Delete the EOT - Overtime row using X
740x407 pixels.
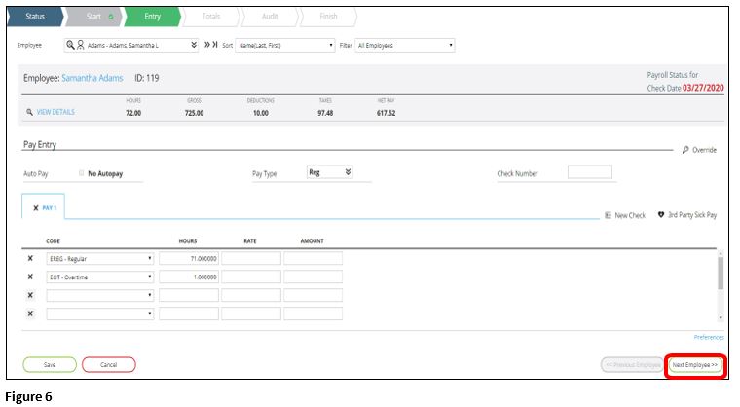[29, 277]
